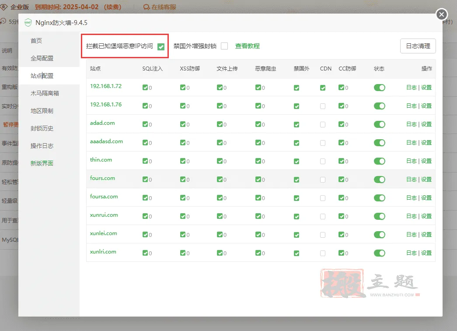
Task: Open site link 192.168.1.72
Action: (x=106, y=86)
